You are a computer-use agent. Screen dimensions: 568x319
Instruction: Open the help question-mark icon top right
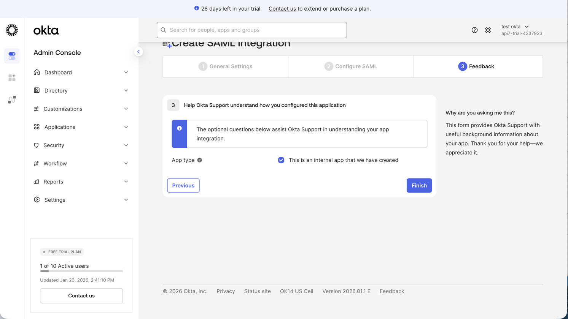click(474, 30)
